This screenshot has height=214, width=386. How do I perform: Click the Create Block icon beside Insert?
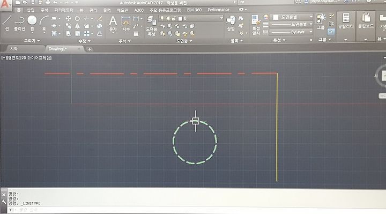pyautogui.click(x=241, y=18)
